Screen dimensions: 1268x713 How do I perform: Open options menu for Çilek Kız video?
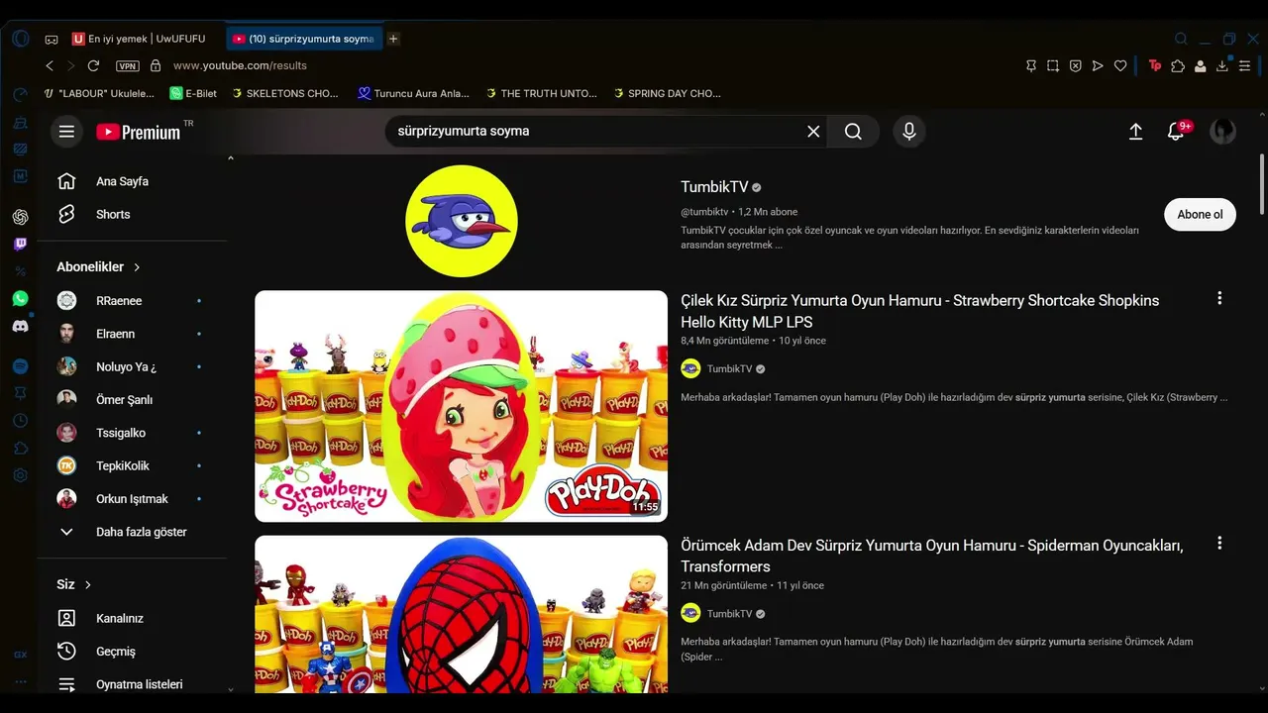[x=1219, y=298]
